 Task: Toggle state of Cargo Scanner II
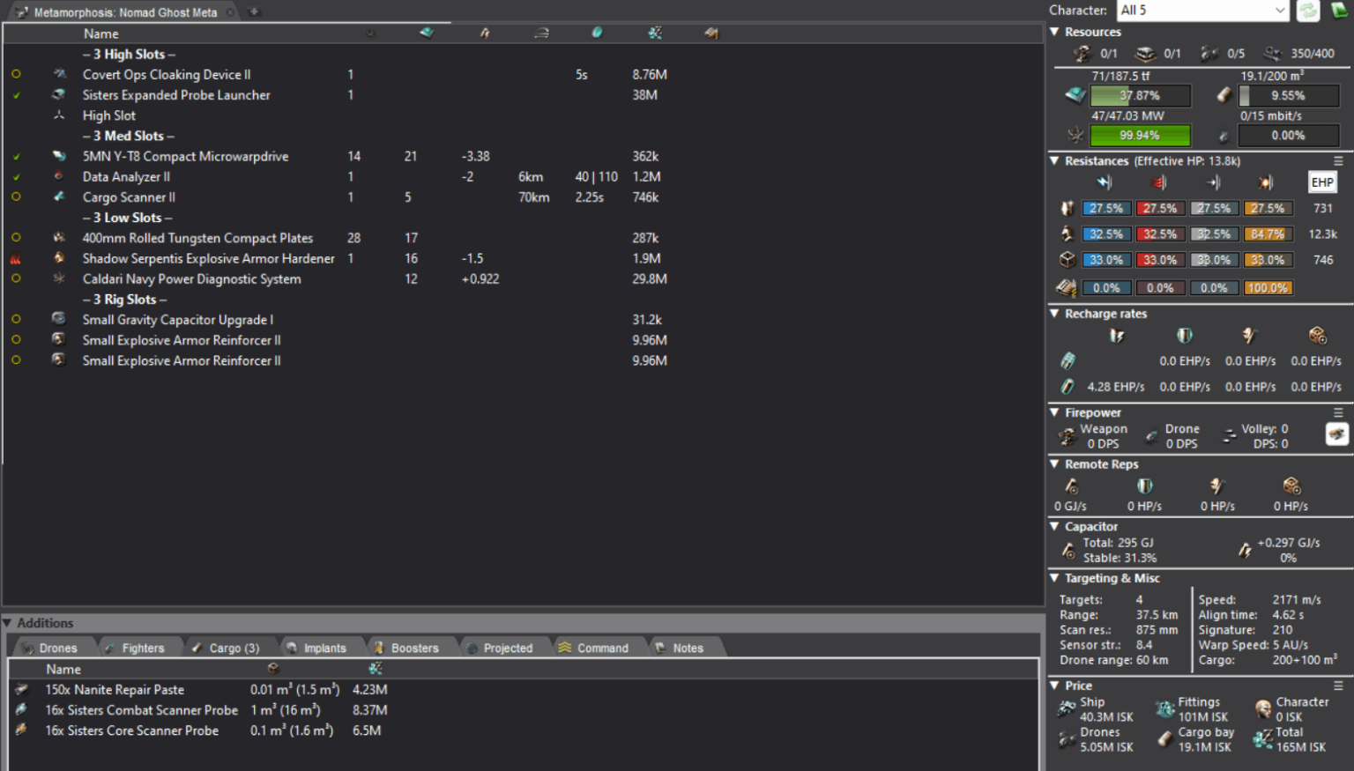pyautogui.click(x=16, y=197)
